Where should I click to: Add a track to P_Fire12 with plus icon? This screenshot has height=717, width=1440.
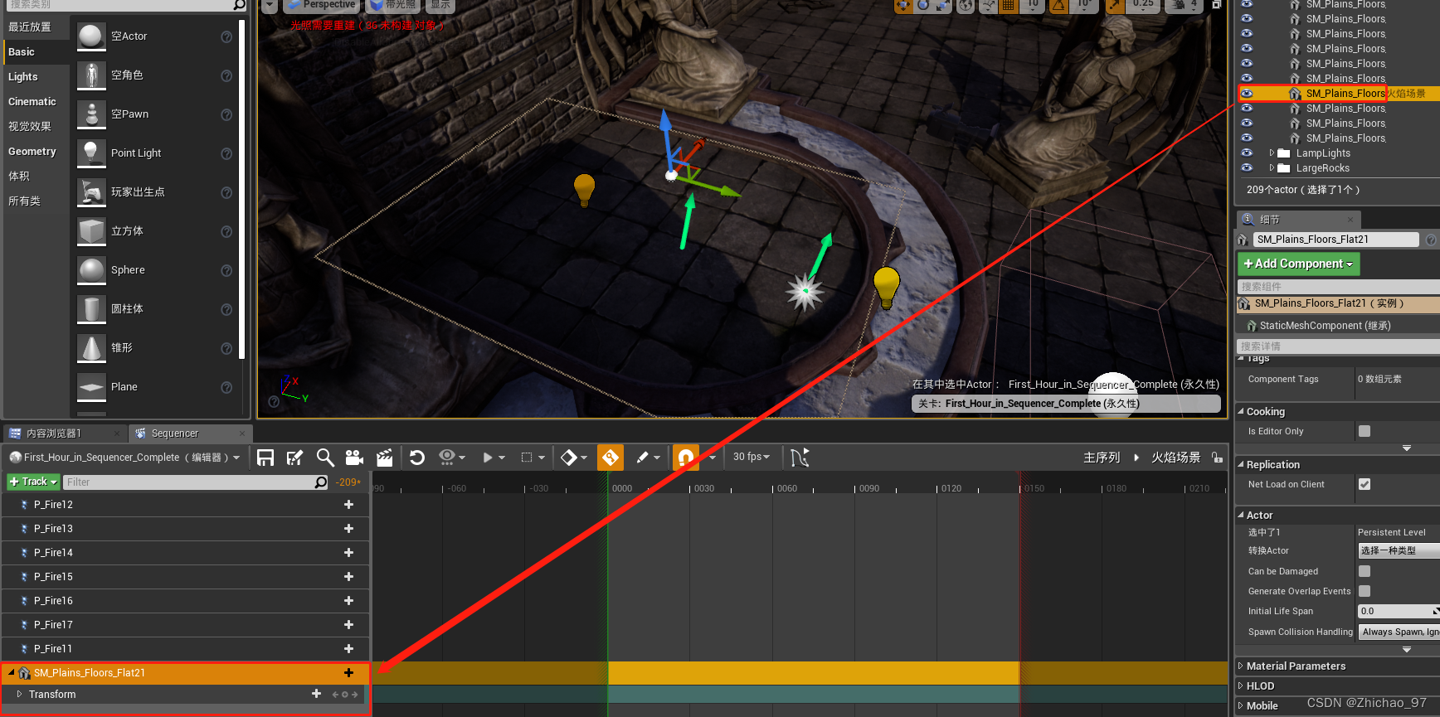[348, 505]
